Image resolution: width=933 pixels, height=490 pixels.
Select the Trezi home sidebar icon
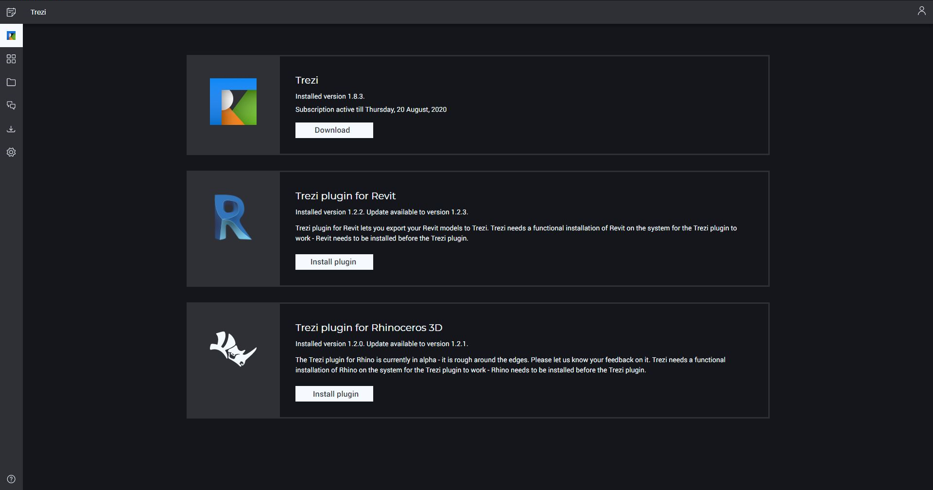11,35
